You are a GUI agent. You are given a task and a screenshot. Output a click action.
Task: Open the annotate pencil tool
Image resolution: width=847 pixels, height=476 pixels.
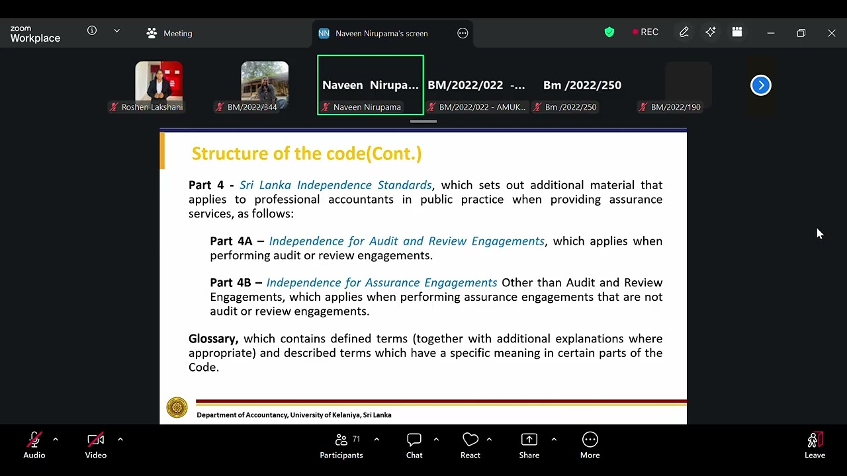click(x=684, y=32)
